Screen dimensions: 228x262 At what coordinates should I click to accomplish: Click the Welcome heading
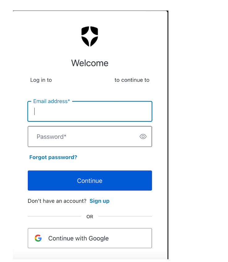90,63
